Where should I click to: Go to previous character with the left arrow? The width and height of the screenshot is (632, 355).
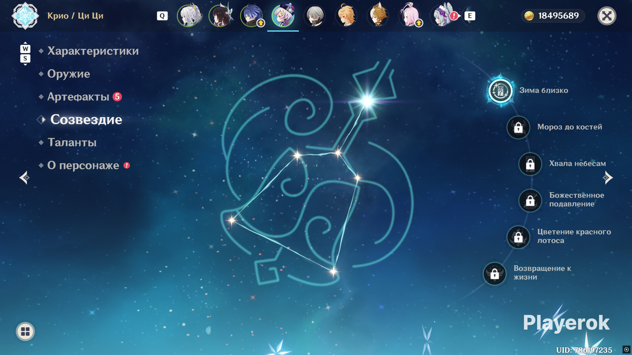point(25,177)
